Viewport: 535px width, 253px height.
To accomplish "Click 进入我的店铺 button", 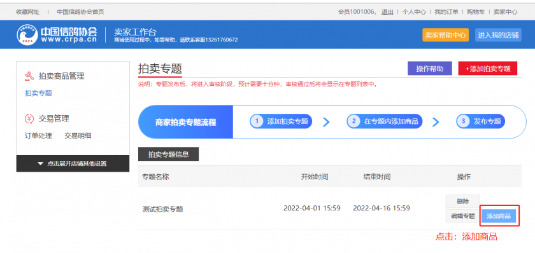I will [498, 35].
